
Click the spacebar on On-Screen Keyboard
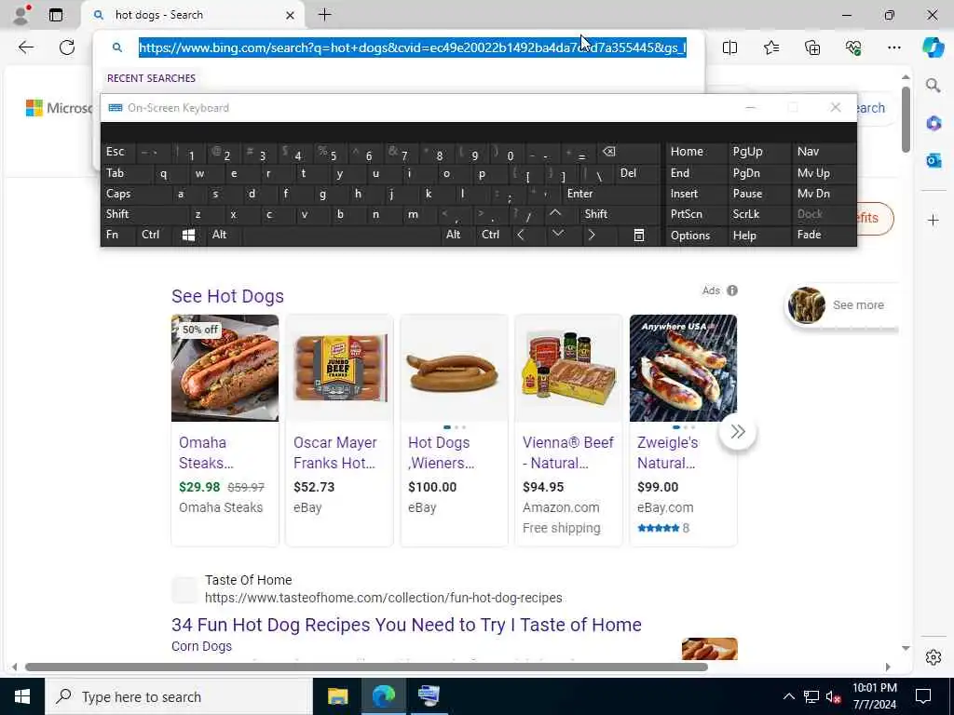tap(342, 236)
